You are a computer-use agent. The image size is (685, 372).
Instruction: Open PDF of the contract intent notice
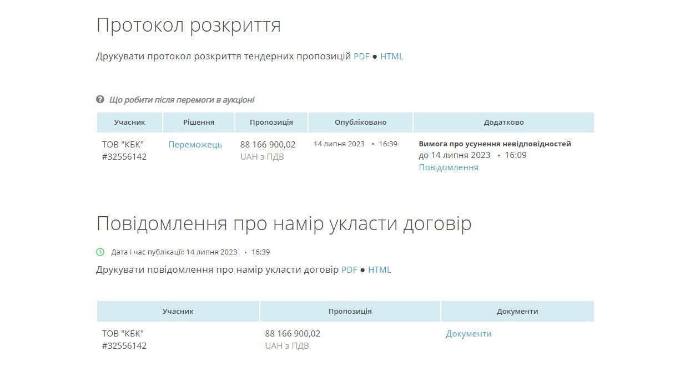coord(350,269)
